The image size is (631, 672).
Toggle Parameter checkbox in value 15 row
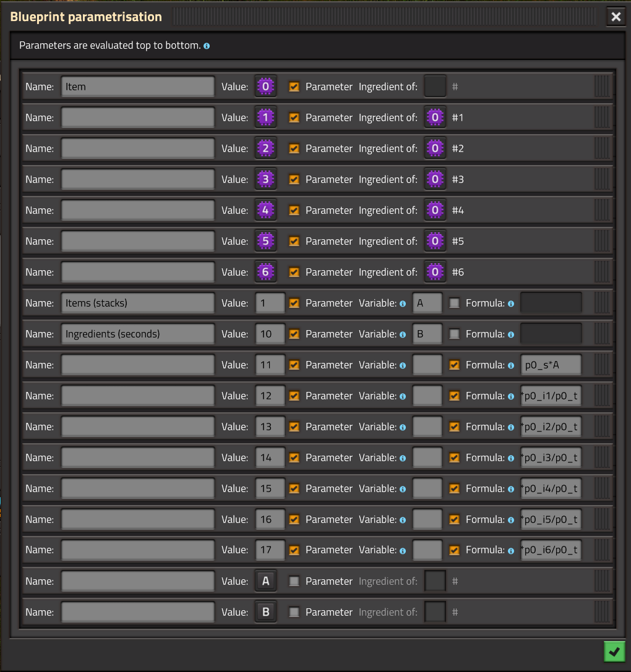point(294,488)
